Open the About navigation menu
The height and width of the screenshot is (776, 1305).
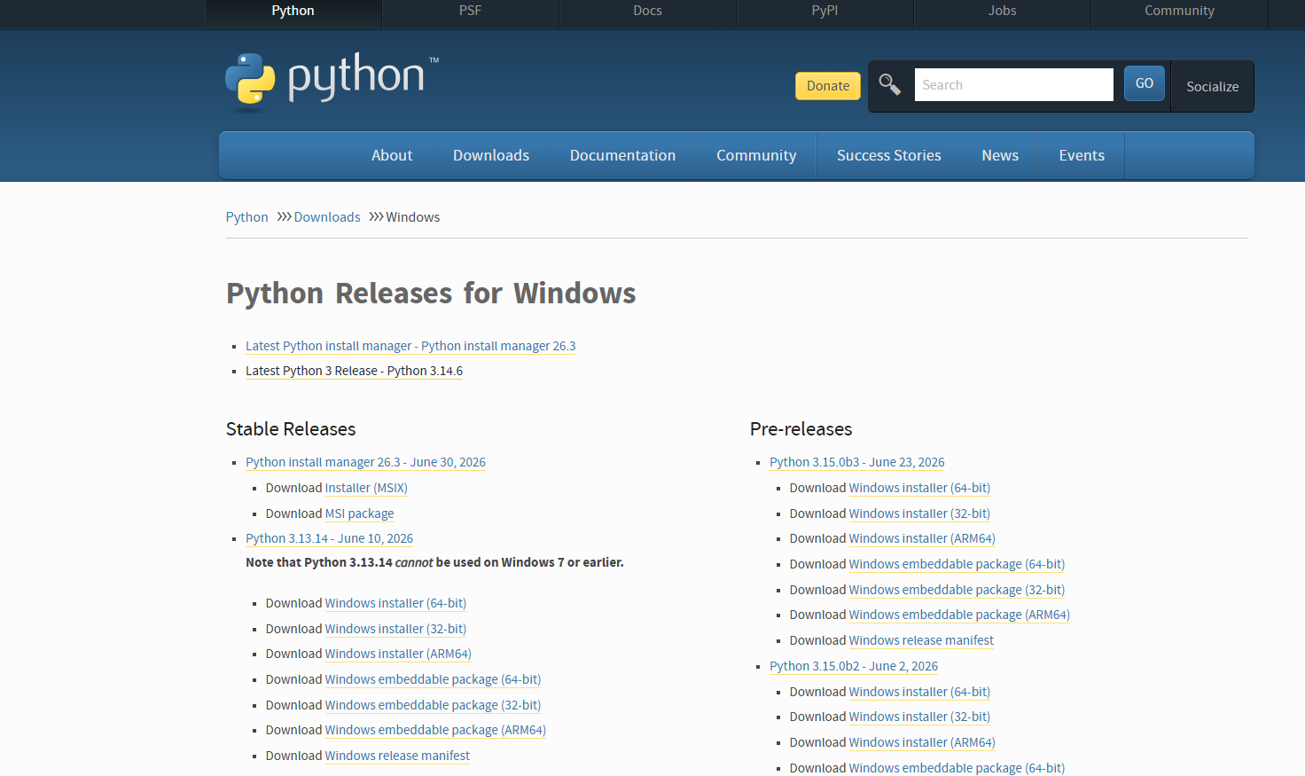point(392,155)
